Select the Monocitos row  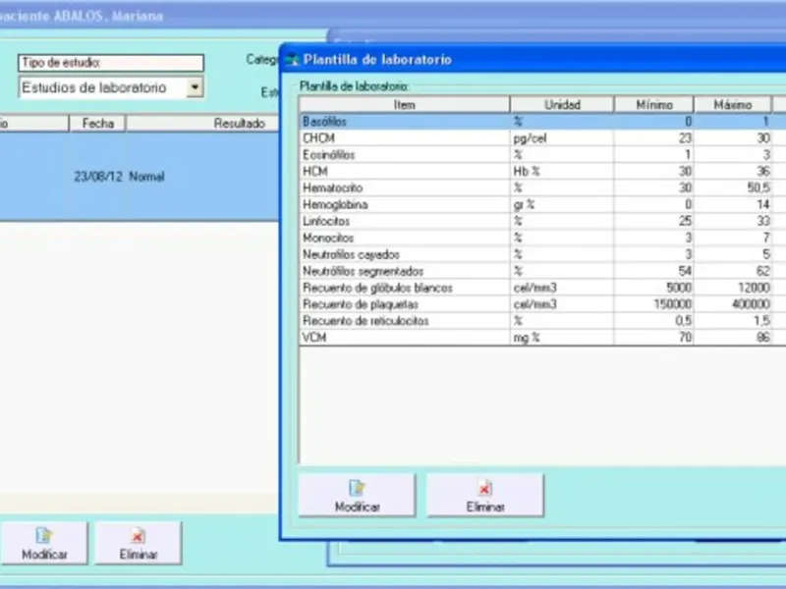(x=542, y=238)
